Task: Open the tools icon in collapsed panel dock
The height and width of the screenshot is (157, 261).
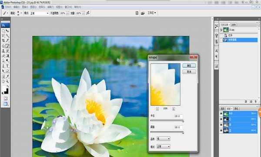Action: pyautogui.click(x=216, y=26)
